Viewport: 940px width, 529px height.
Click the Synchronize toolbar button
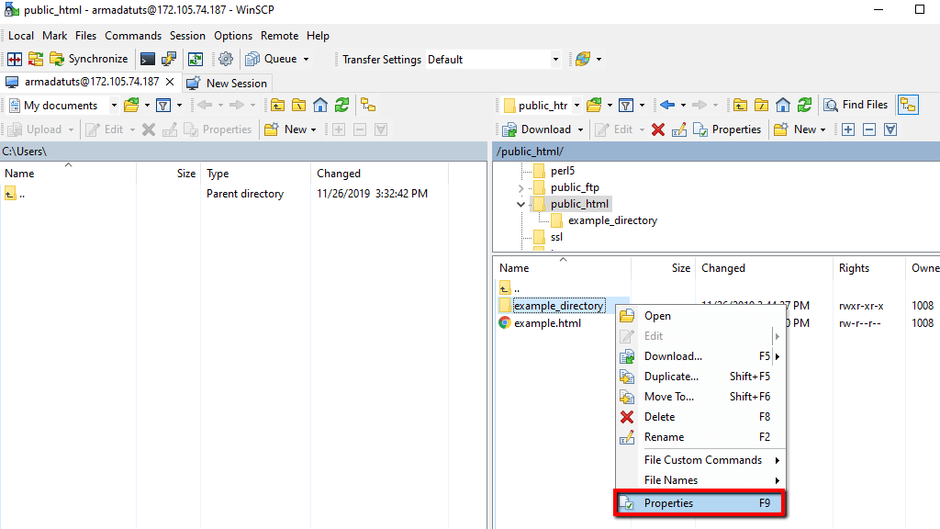89,59
